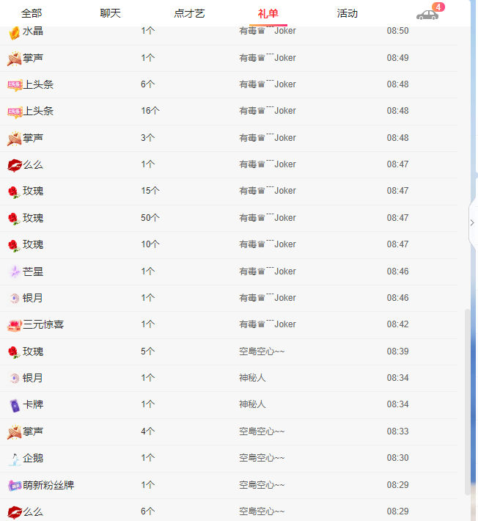This screenshot has width=478, height=521.
Task: Click the 萌新粉丝牌 gift name
Action: (x=48, y=485)
